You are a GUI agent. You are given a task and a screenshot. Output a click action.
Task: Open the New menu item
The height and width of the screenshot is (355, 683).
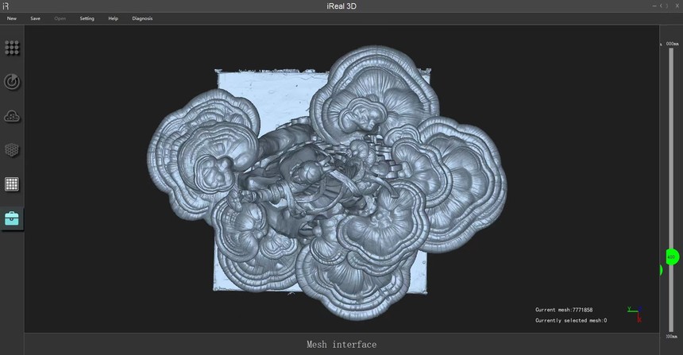tap(12, 18)
